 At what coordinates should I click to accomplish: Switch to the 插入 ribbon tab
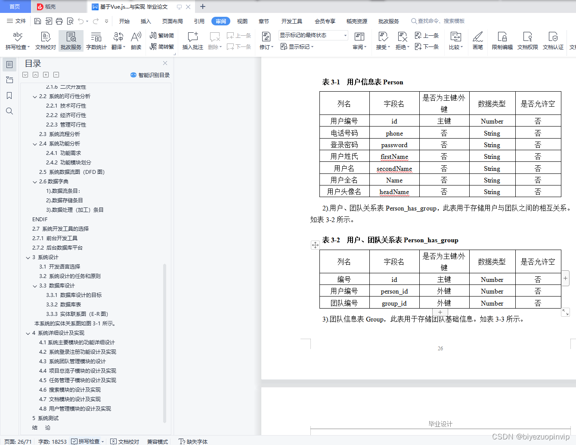pos(146,21)
